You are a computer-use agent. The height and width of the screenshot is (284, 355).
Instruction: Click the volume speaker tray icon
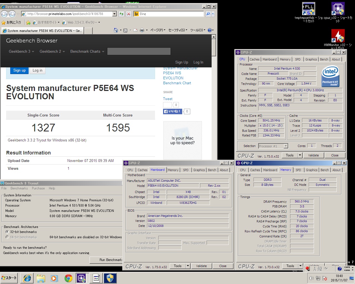pyautogui.click(x=311, y=278)
